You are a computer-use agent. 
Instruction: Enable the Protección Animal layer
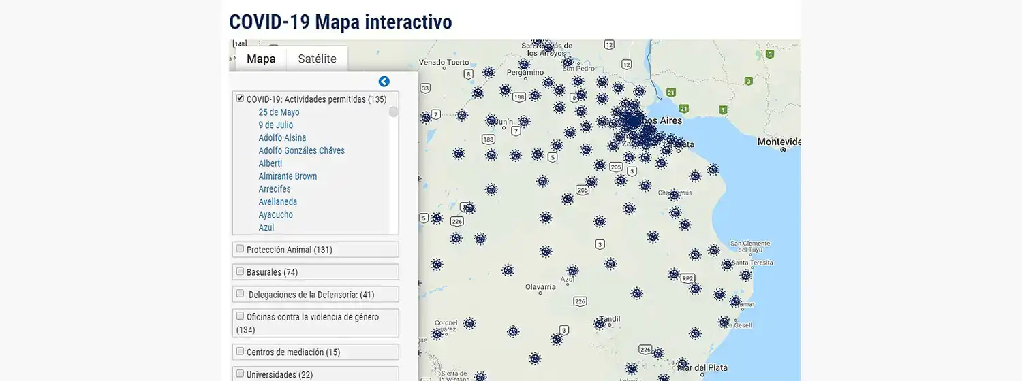point(240,249)
